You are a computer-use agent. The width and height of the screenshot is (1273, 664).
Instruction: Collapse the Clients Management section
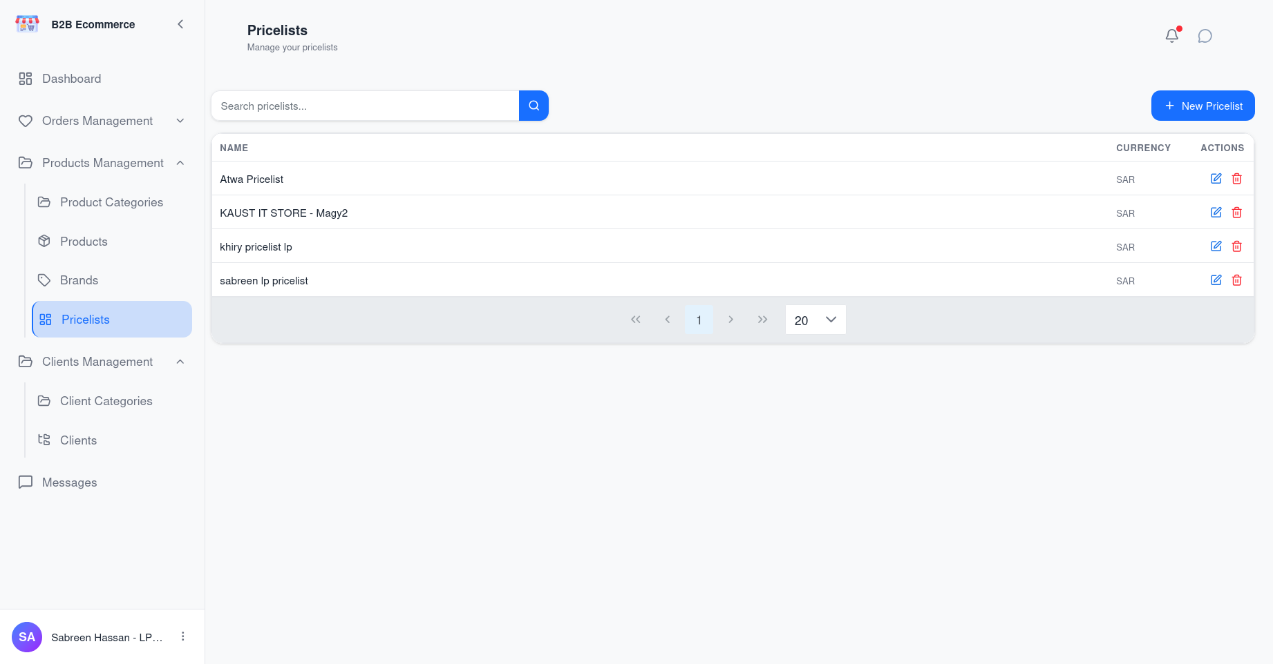[102, 362]
